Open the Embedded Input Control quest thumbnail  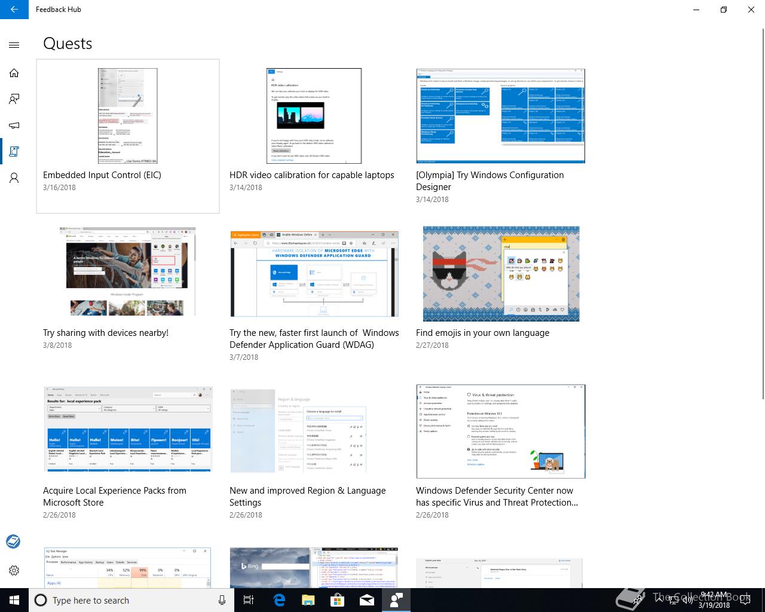(128, 115)
